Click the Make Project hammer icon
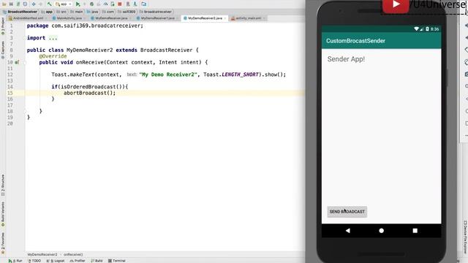 coord(49,4)
